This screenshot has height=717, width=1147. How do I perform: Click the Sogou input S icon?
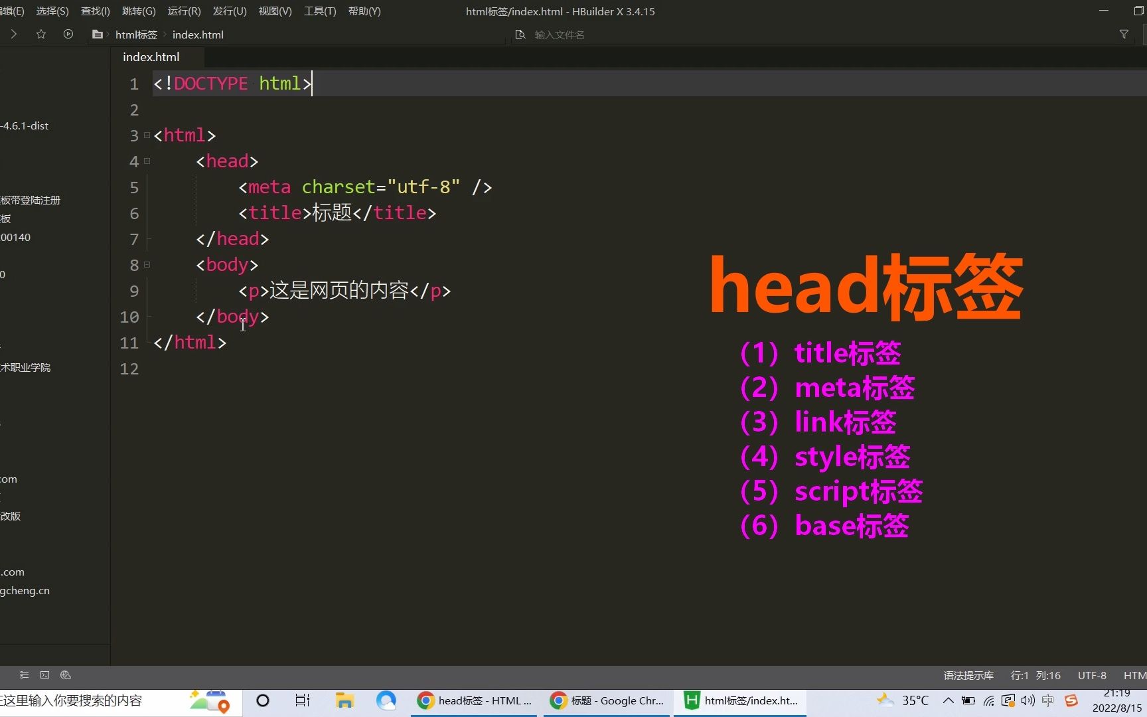click(1071, 701)
